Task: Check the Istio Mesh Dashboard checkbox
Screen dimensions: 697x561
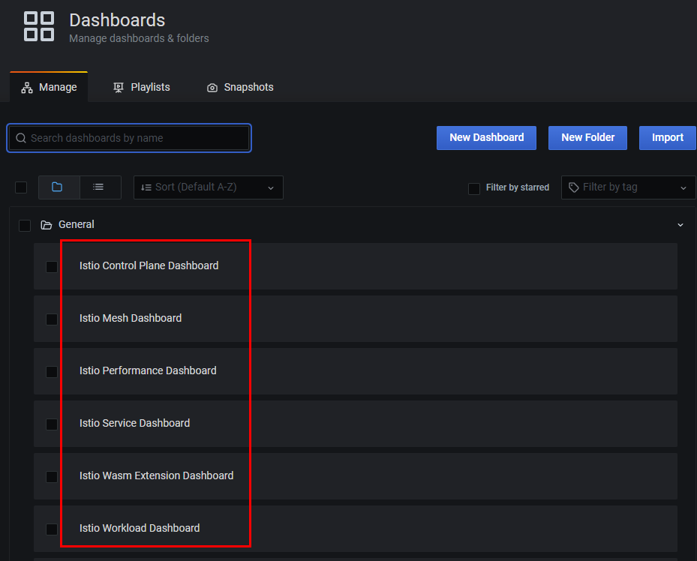Action: point(52,319)
